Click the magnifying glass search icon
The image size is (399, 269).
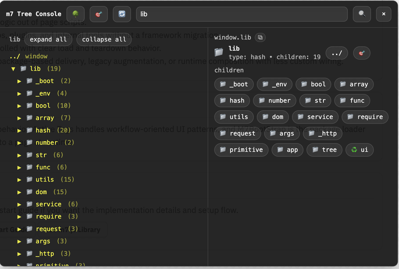362,14
